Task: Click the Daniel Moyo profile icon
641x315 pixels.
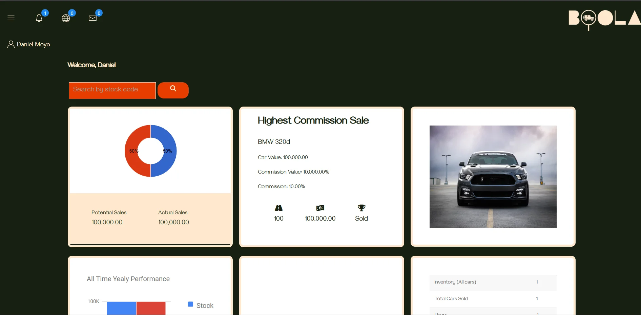Action: (x=11, y=44)
